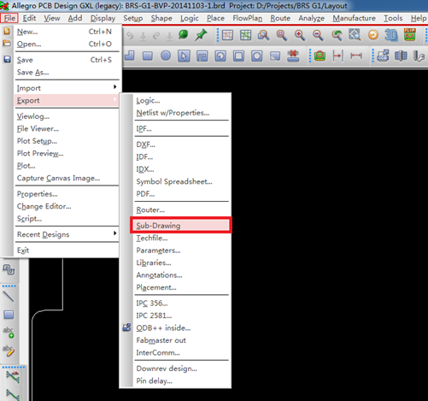Select the Add Circle shape icon

[x=166, y=56]
